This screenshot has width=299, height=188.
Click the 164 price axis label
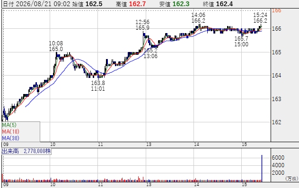tap(276, 76)
